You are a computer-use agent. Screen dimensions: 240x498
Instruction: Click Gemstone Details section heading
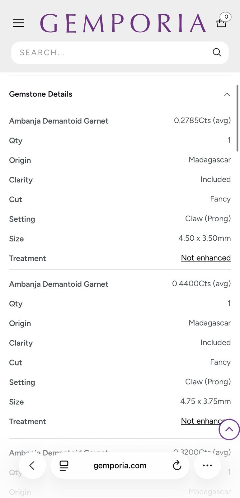(x=41, y=94)
